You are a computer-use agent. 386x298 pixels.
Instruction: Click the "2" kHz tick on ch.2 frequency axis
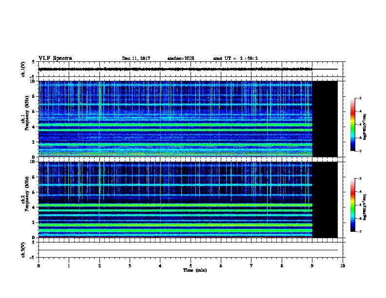[34, 223]
